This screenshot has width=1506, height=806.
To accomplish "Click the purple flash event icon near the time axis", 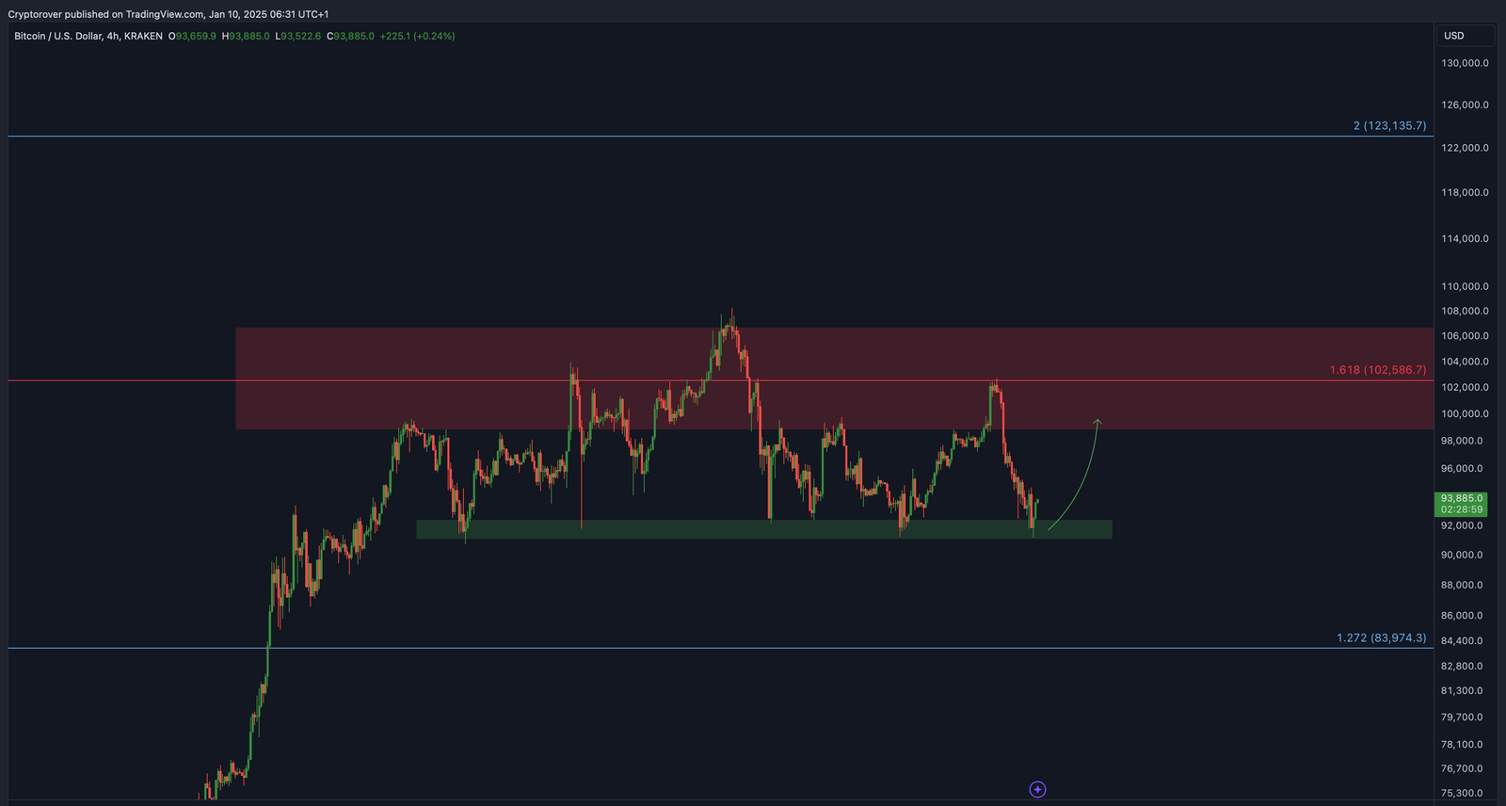I will coord(1037,789).
